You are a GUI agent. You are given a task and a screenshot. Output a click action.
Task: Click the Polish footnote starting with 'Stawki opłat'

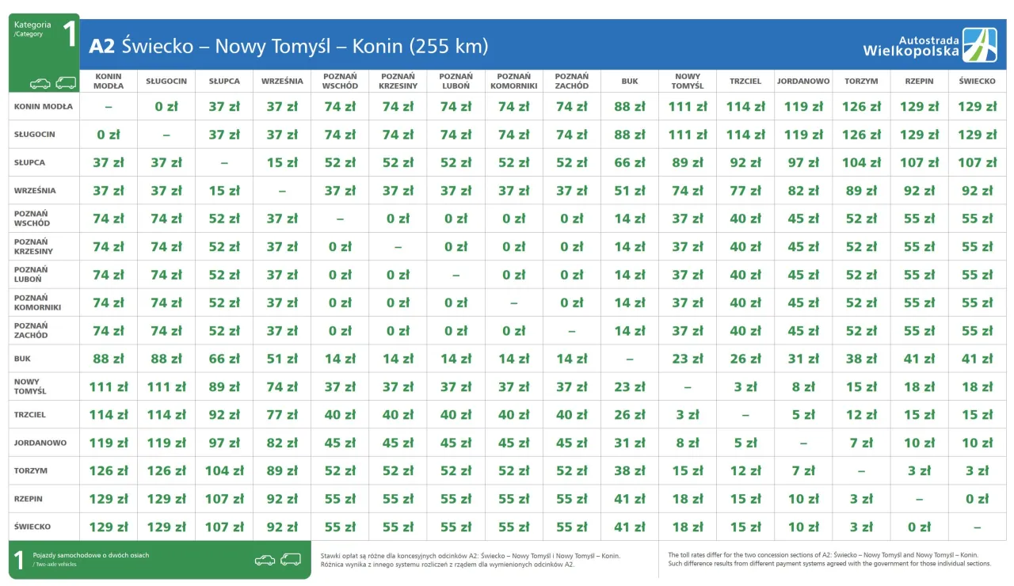pyautogui.click(x=471, y=560)
